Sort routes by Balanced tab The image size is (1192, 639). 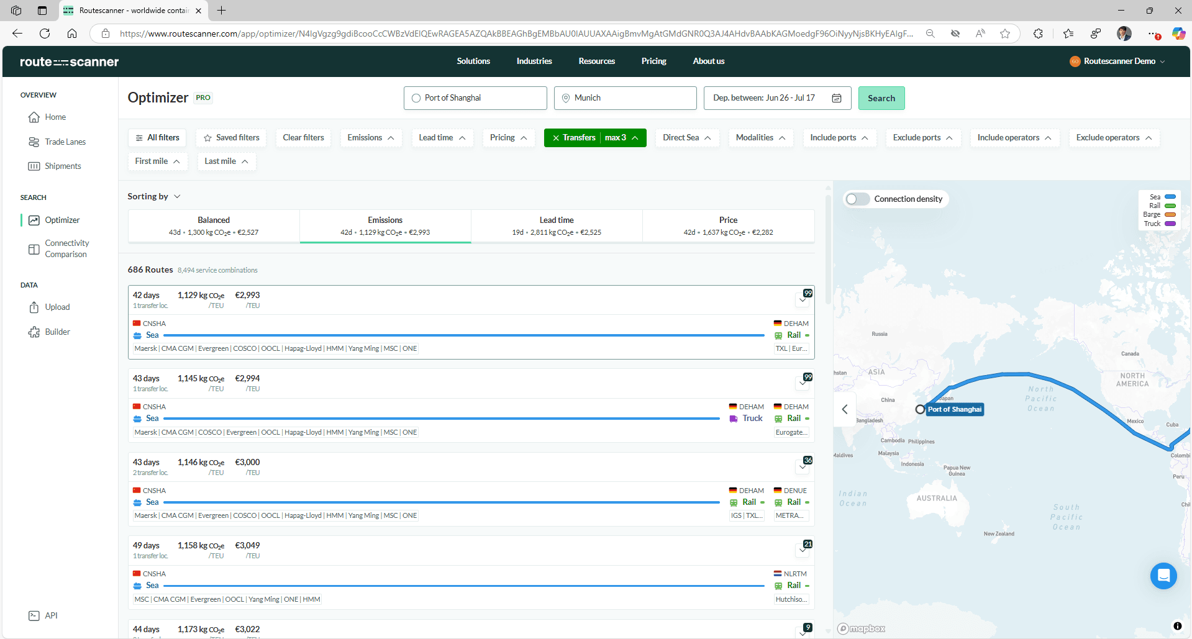[x=214, y=226]
